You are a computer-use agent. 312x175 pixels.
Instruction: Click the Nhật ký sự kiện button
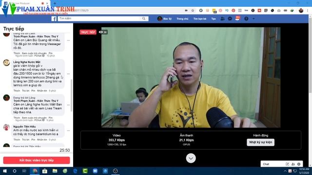[x=260, y=142]
